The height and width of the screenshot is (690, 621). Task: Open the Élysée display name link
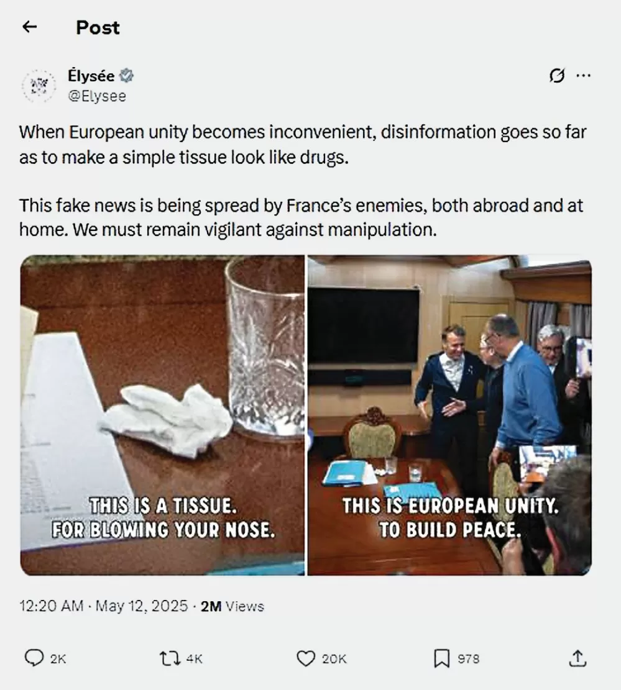pos(91,76)
